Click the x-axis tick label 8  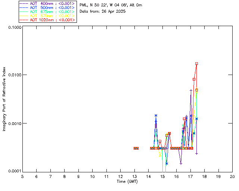pyautogui.click(x=65, y=176)
